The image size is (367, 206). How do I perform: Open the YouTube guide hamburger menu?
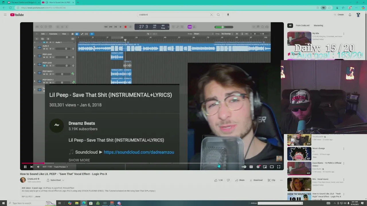point(5,15)
